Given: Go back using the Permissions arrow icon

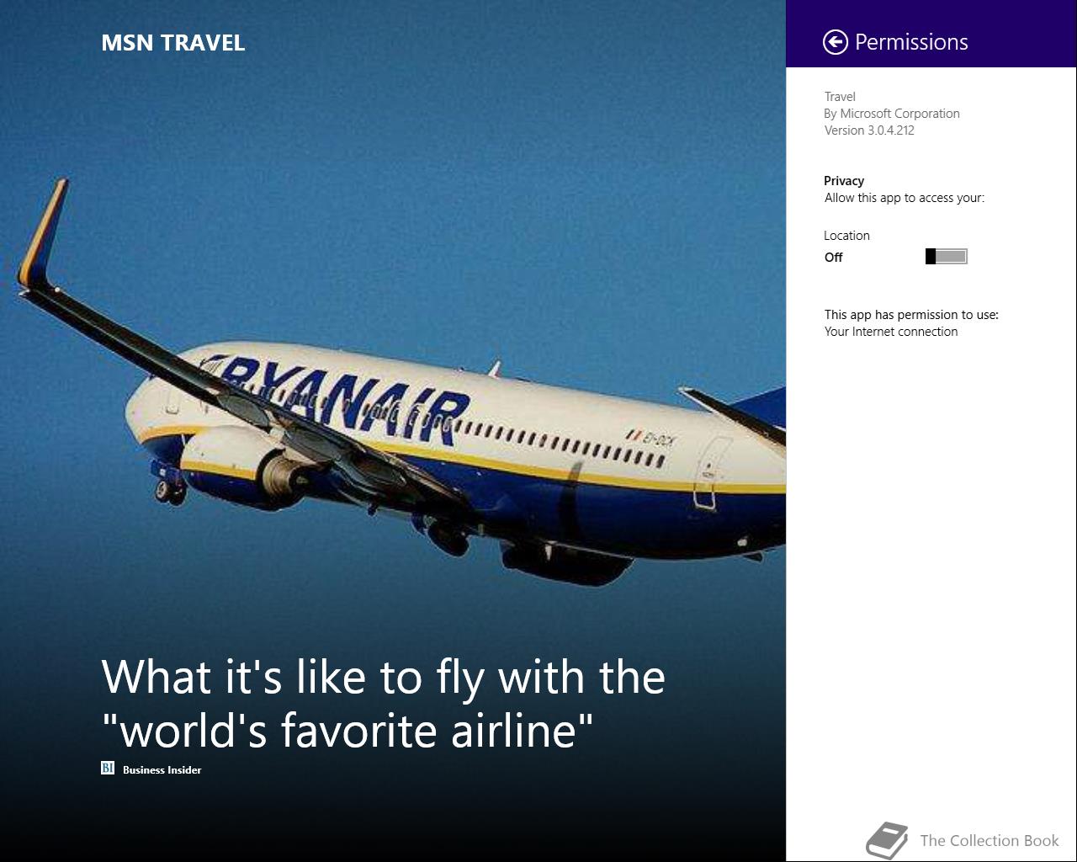Looking at the screenshot, I should (x=835, y=42).
